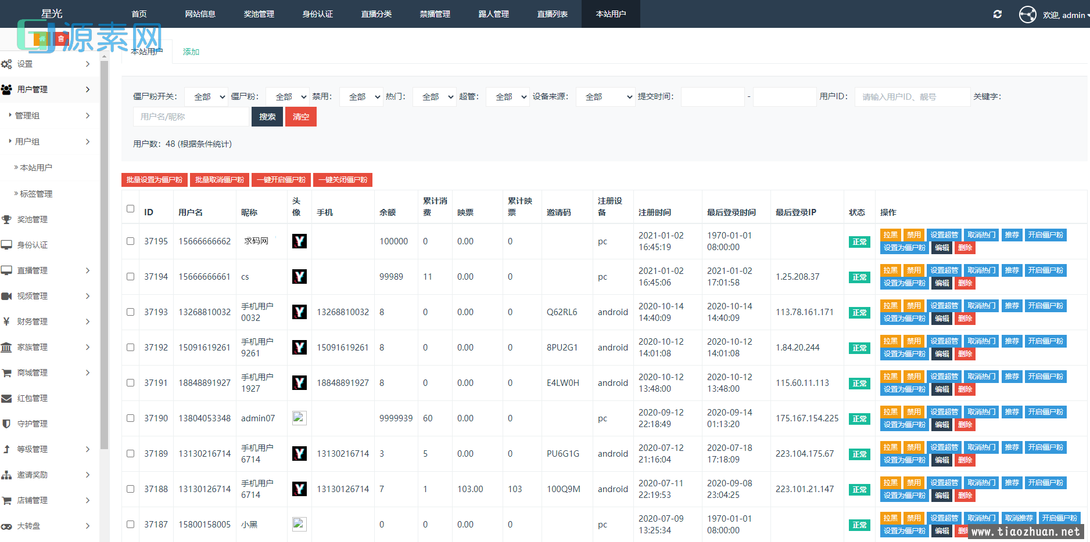Click the avatar thumbnail of user 37195
Screen dimensions: 1090x542
299,241
